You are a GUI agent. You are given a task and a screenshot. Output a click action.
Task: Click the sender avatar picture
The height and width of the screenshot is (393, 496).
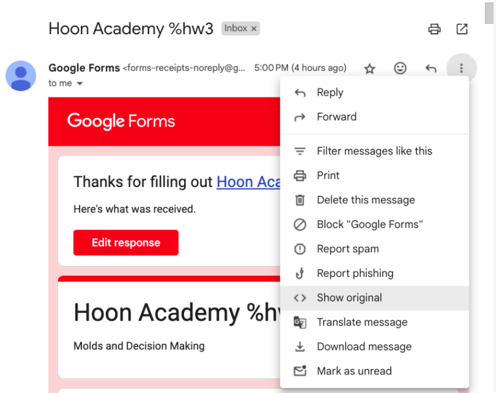[x=21, y=76]
